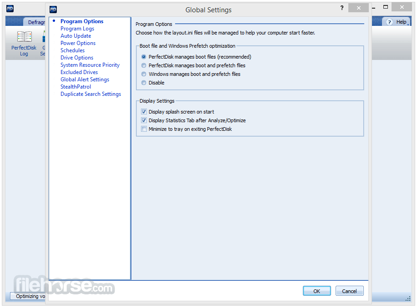
Task: Cancel the Global Settings dialog
Action: [349, 291]
